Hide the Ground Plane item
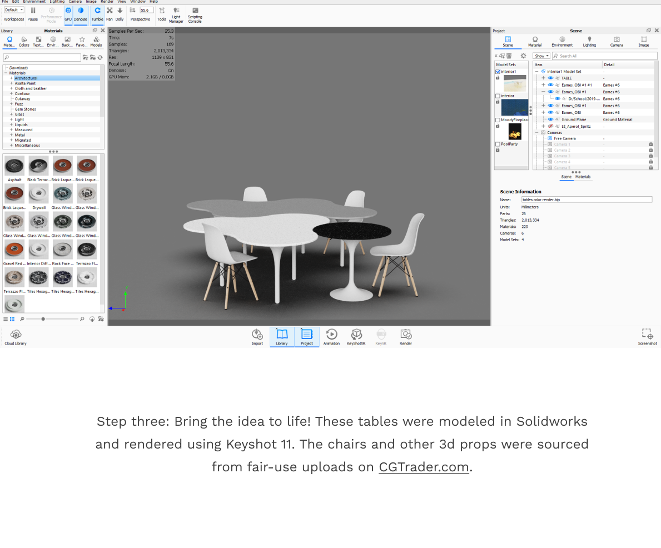This screenshot has width=661, height=548. [550, 119]
